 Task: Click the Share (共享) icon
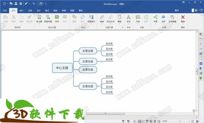pos(155,17)
